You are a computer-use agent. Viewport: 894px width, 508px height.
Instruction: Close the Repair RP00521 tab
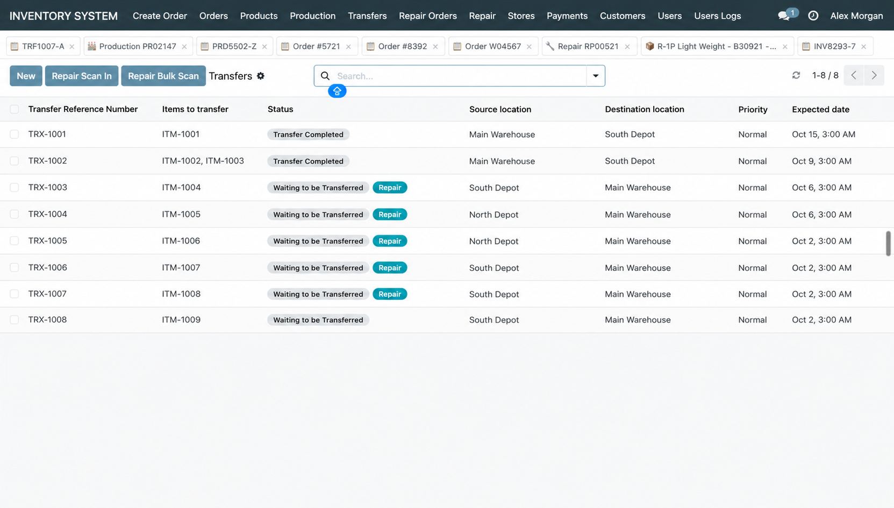627,47
